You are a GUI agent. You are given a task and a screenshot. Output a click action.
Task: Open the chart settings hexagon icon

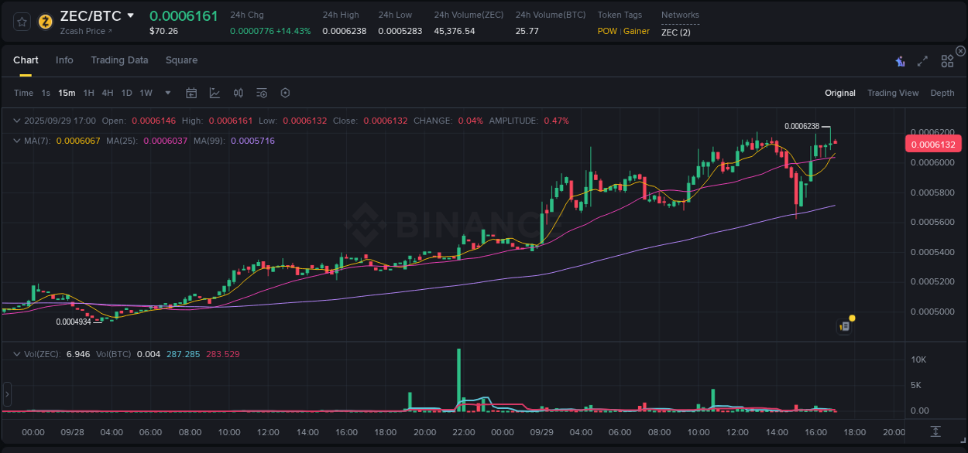pos(285,92)
